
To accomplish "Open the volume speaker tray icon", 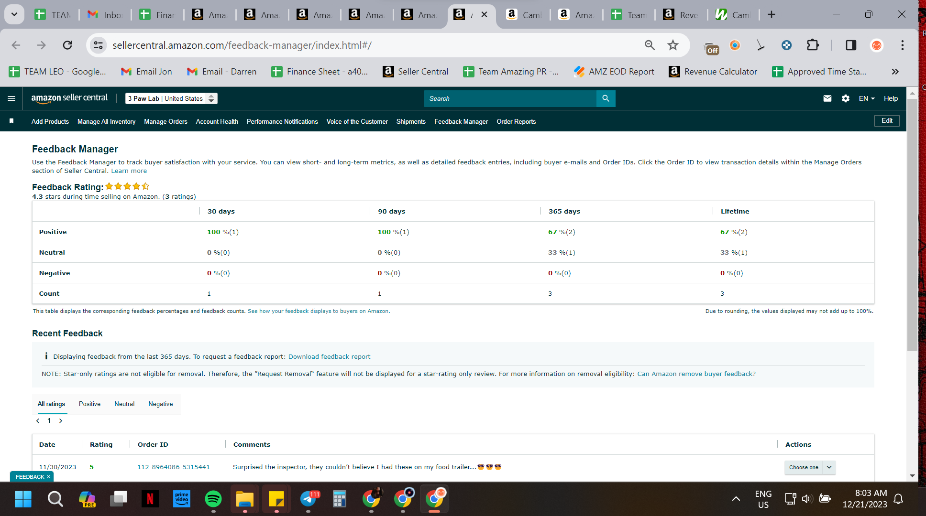I will coord(806,499).
